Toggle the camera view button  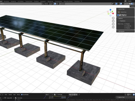pos(113,24)
